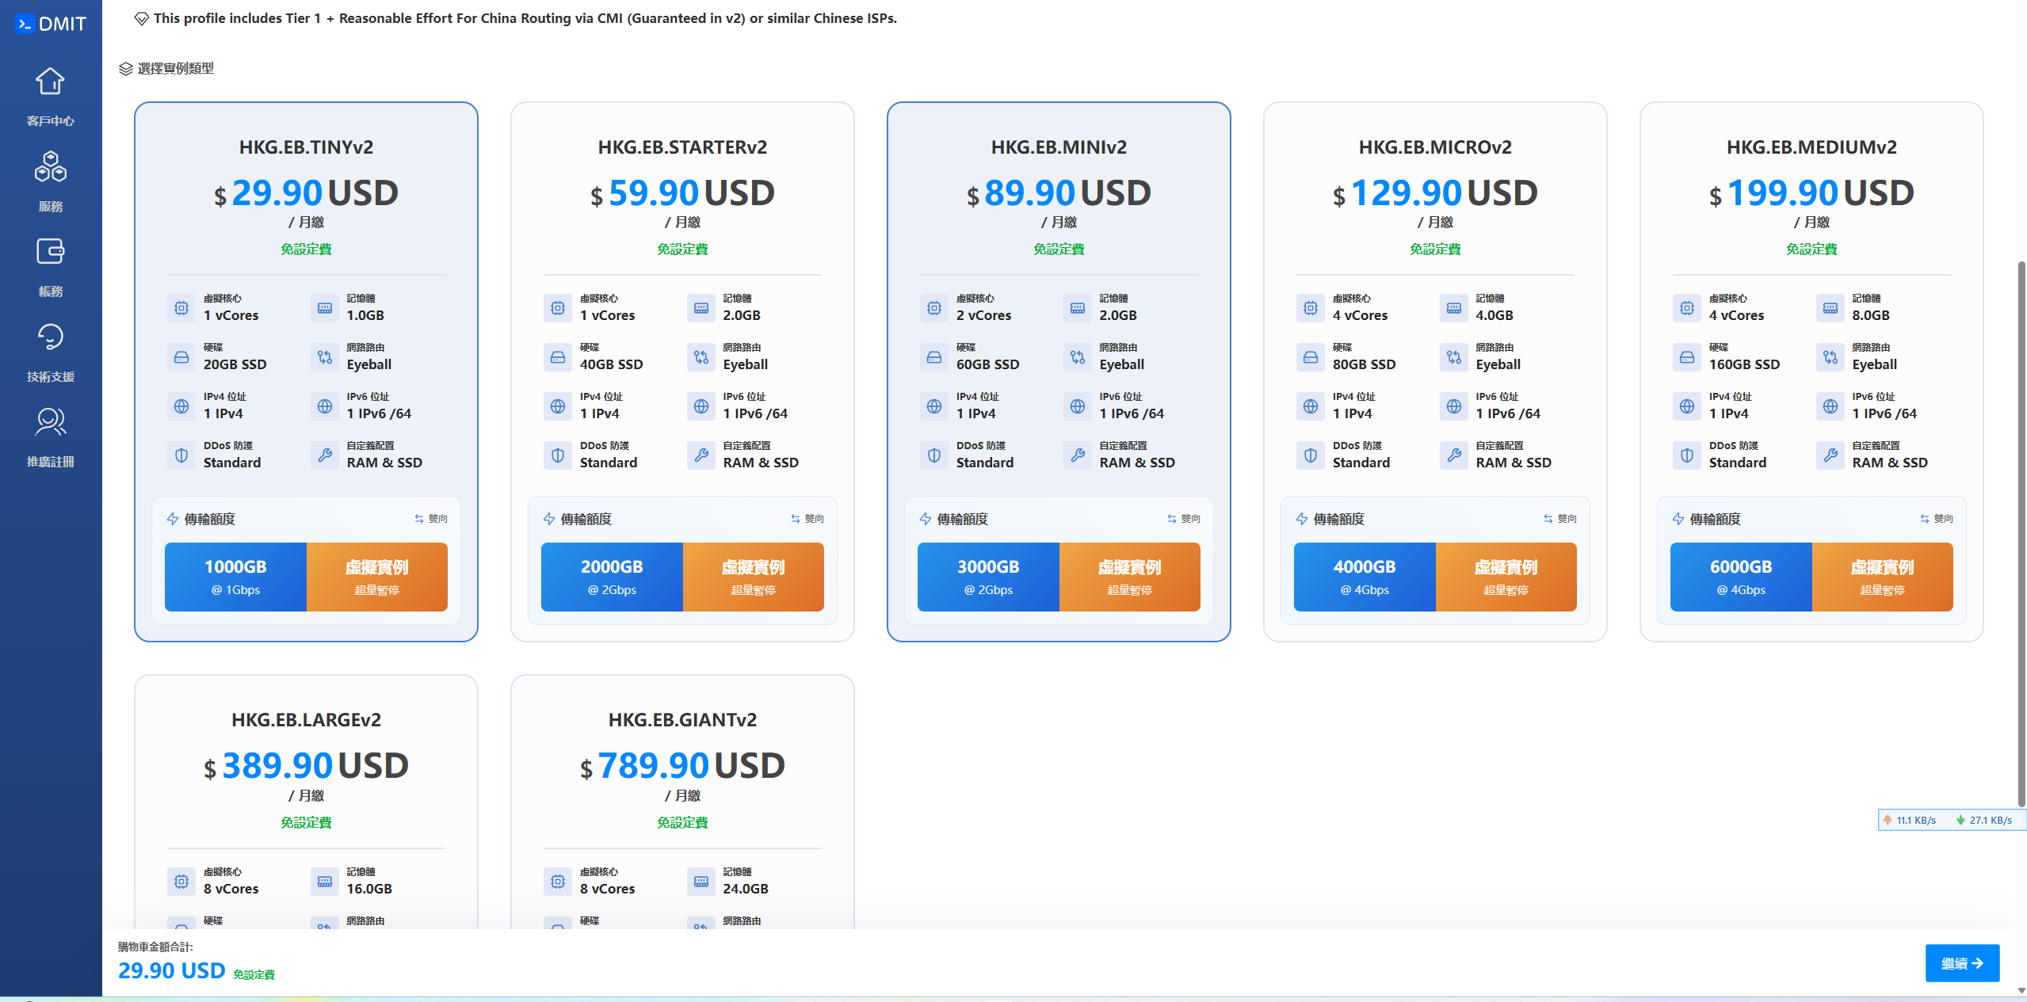Select the HKG.EB.MINIv2 plan title

click(x=1059, y=147)
